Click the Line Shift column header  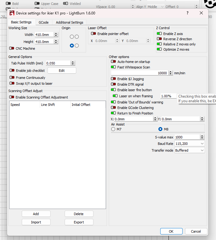tap(55, 105)
